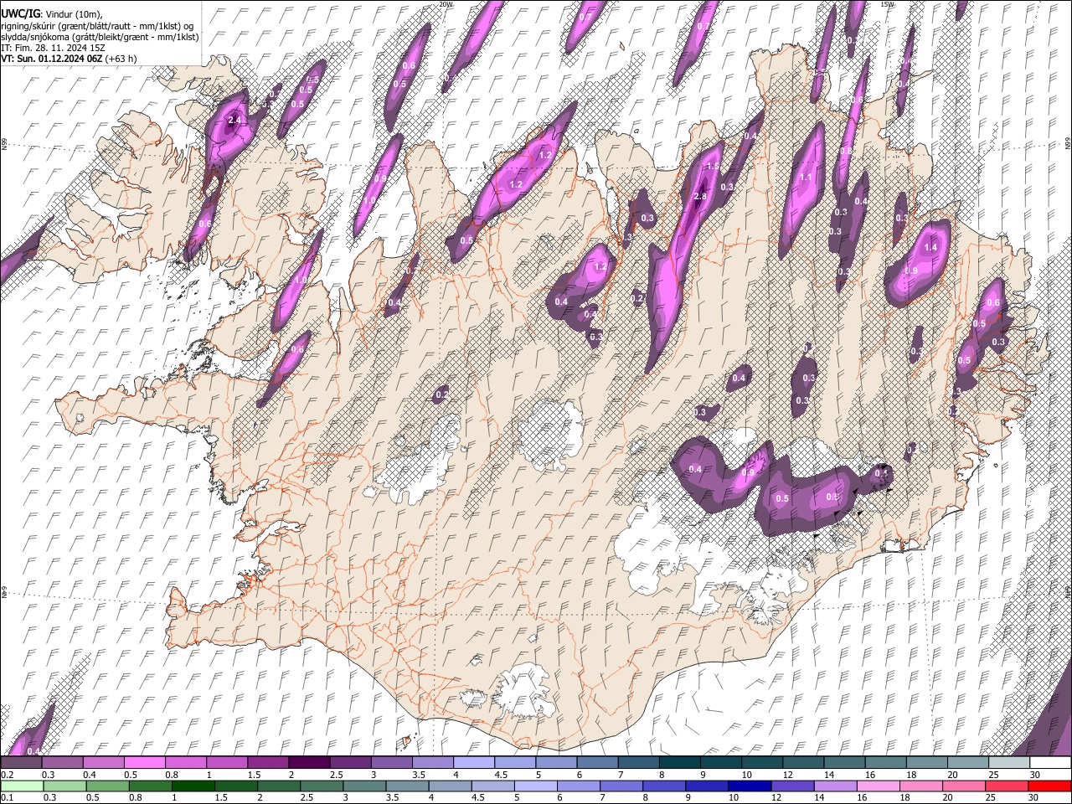Click the 'rigning/skúrir' legend description line
Image resolution: width=1072 pixels, height=804 pixels.
[x=98, y=26]
